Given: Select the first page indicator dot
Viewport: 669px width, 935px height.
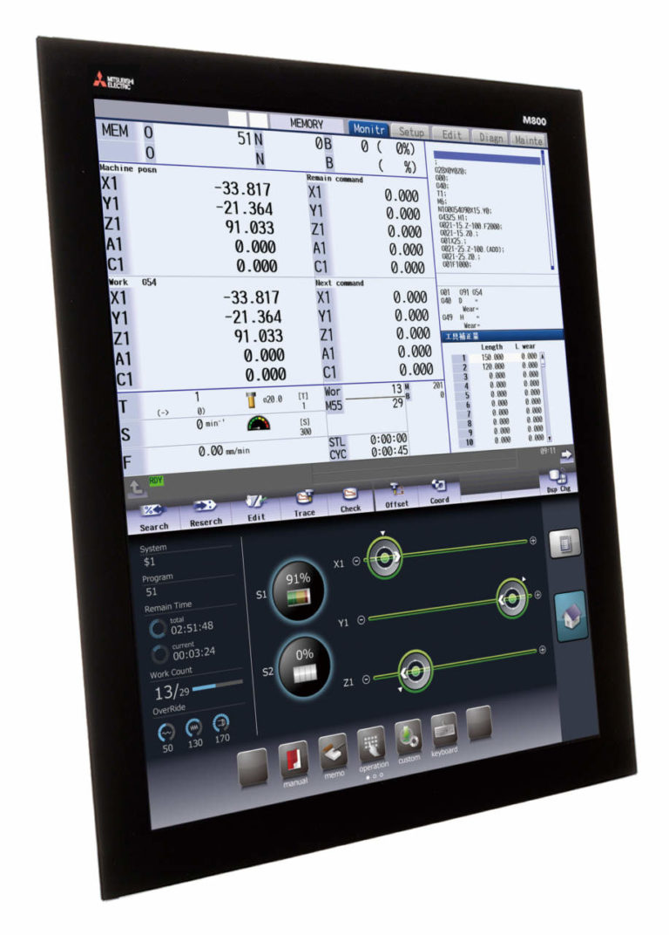Looking at the screenshot, I should point(368,778).
